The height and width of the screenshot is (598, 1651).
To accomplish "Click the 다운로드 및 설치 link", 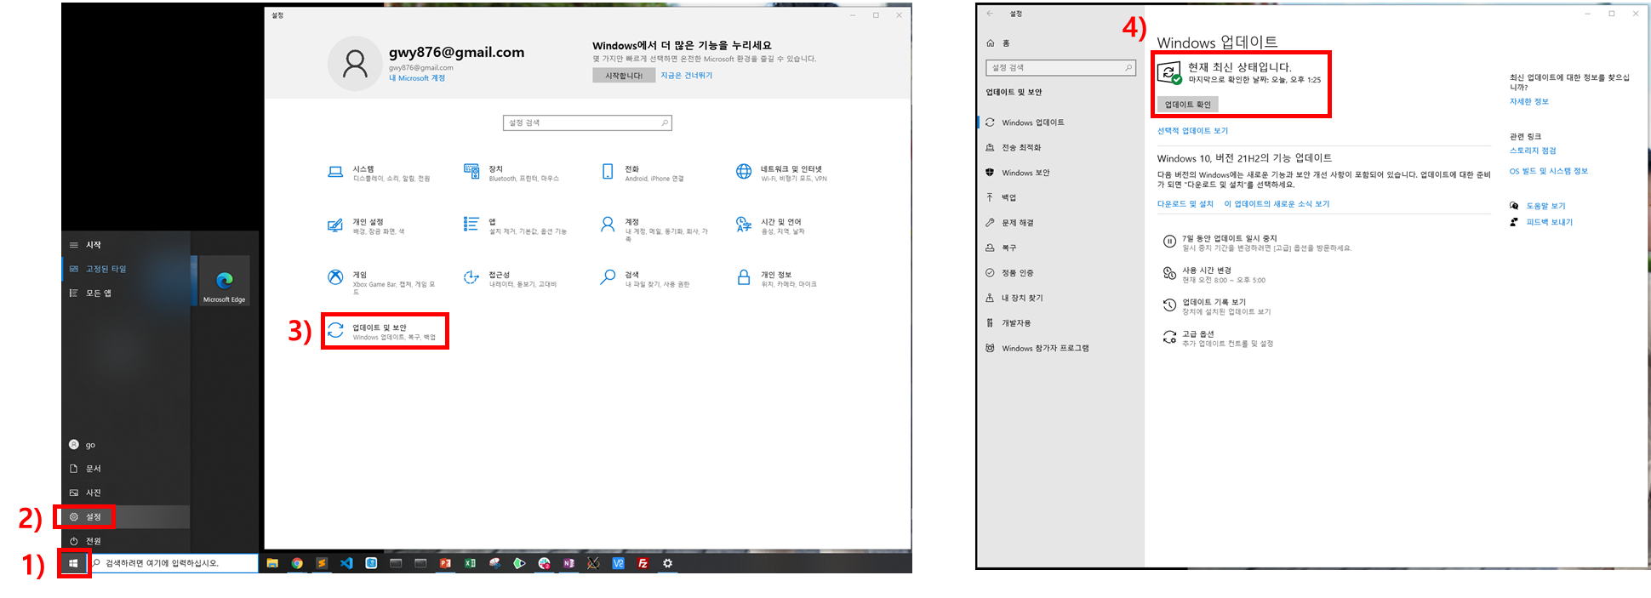I will [1185, 204].
